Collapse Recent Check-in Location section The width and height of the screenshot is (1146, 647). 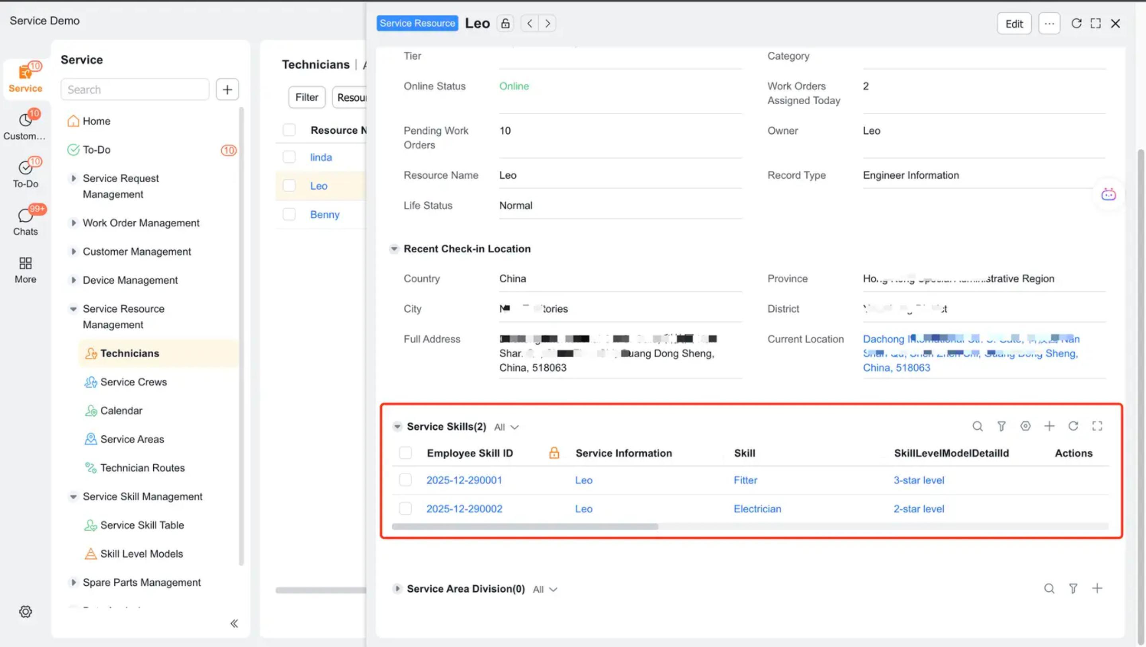(x=394, y=249)
